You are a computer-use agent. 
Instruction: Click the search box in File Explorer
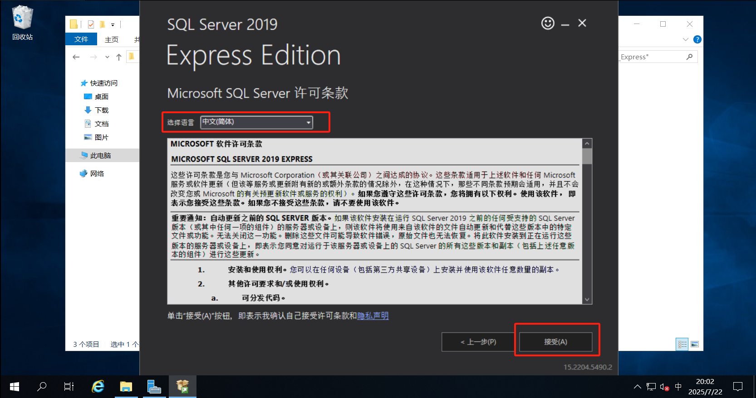tap(658, 57)
